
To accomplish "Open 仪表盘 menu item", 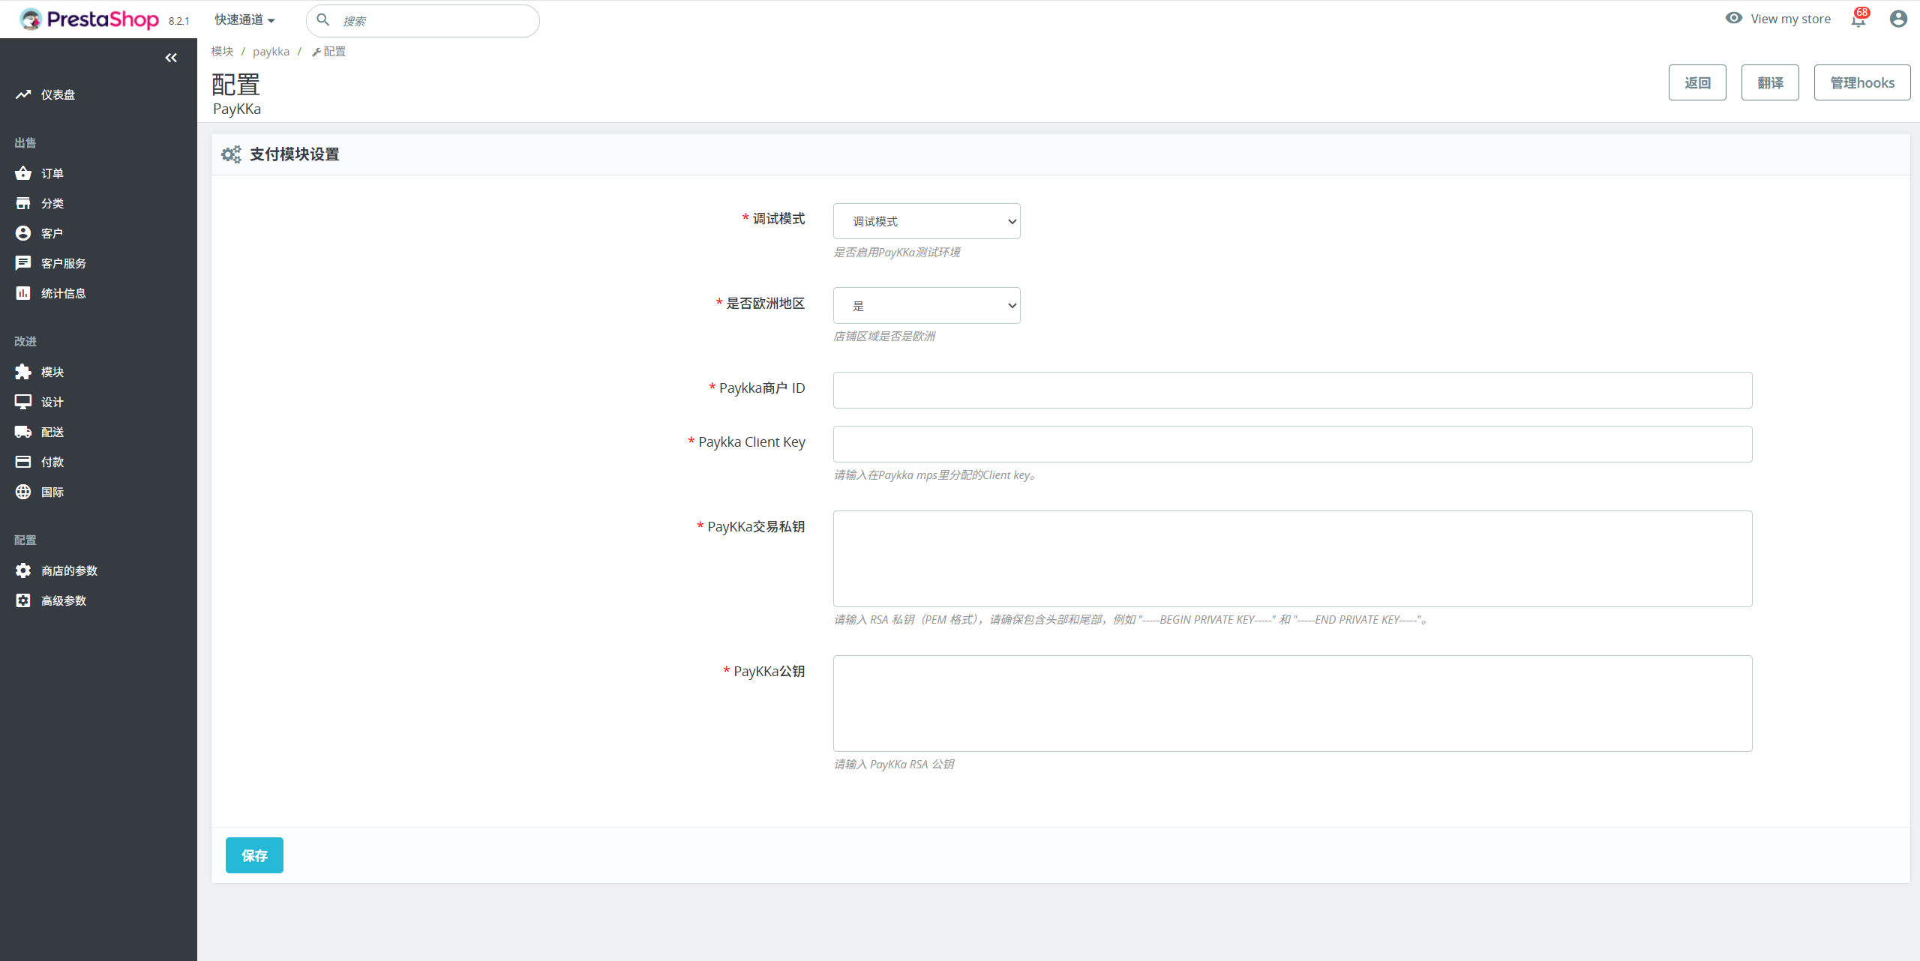I will (x=58, y=94).
